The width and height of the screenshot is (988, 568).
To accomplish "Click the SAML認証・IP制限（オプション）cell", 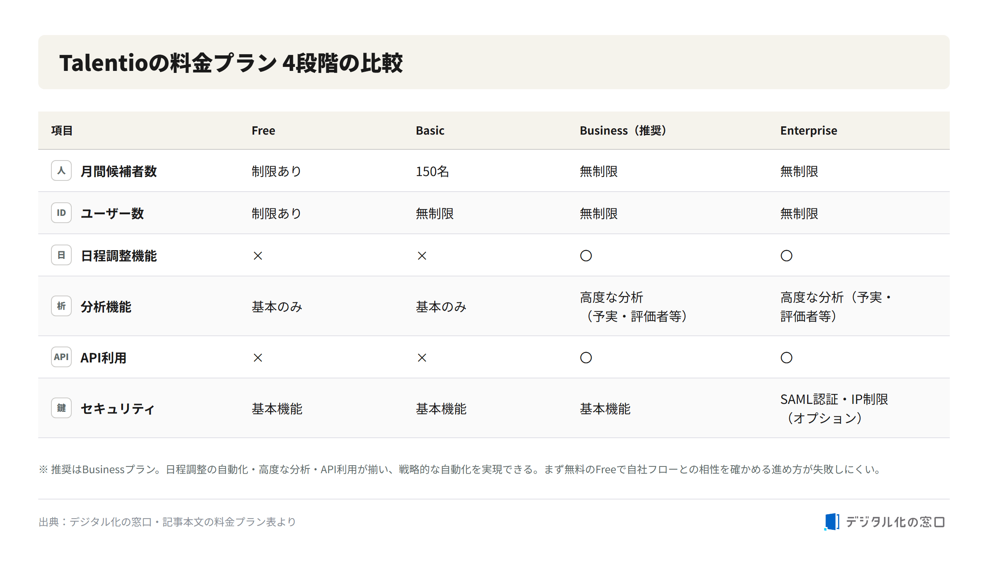I will pyautogui.click(x=834, y=409).
